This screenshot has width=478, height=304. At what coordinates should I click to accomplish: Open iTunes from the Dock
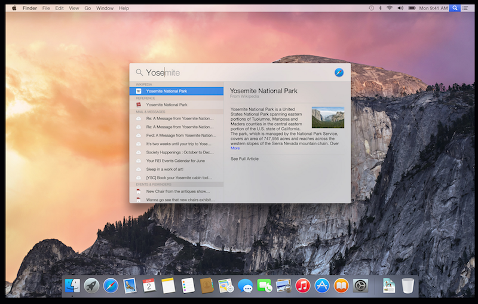tap(303, 286)
